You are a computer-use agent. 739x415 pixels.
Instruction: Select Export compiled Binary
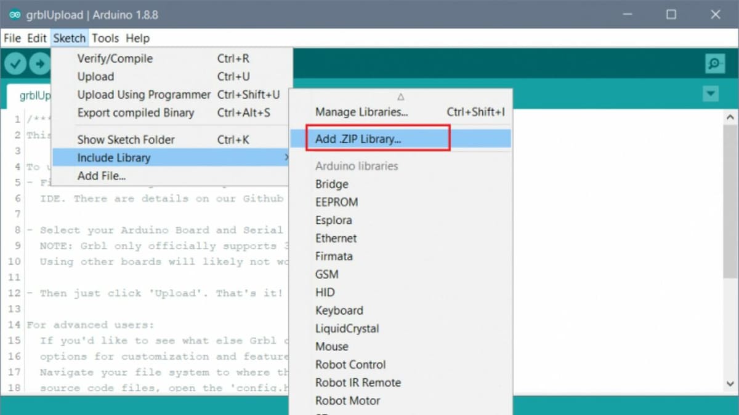click(172, 113)
